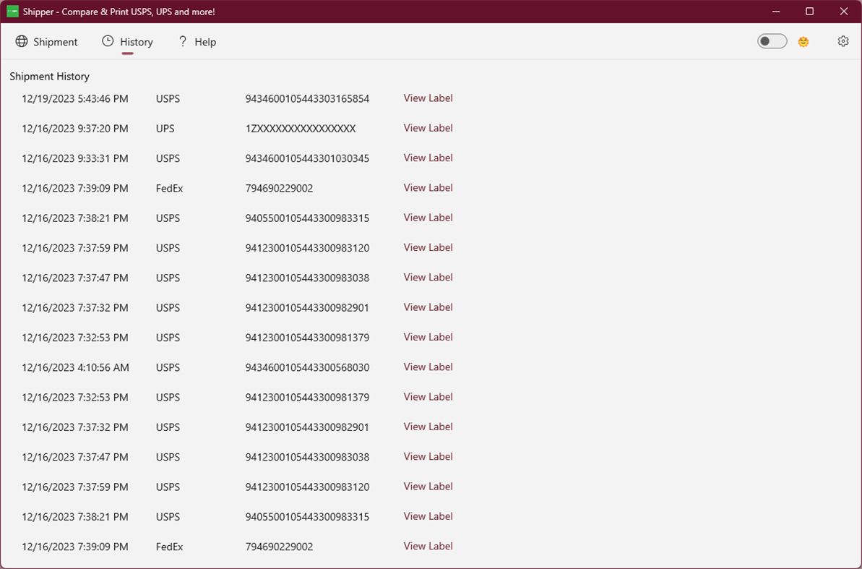Toggle the theme switch in the toolbar

pyautogui.click(x=772, y=41)
